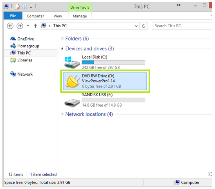This screenshot has width=215, height=189.
Task: Collapse the Devices and drives group
Action: tap(62, 48)
